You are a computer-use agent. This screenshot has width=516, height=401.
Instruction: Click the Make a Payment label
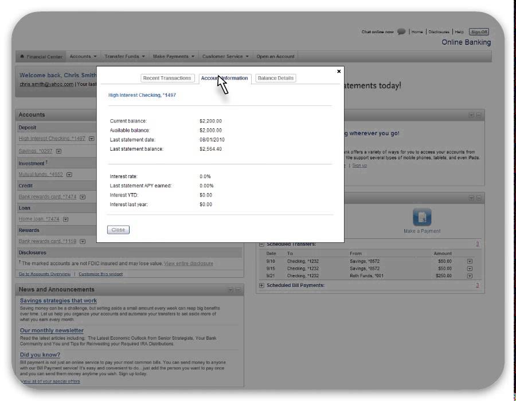tap(422, 231)
